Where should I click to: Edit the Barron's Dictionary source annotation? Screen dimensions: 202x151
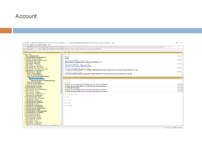click(x=180, y=60)
